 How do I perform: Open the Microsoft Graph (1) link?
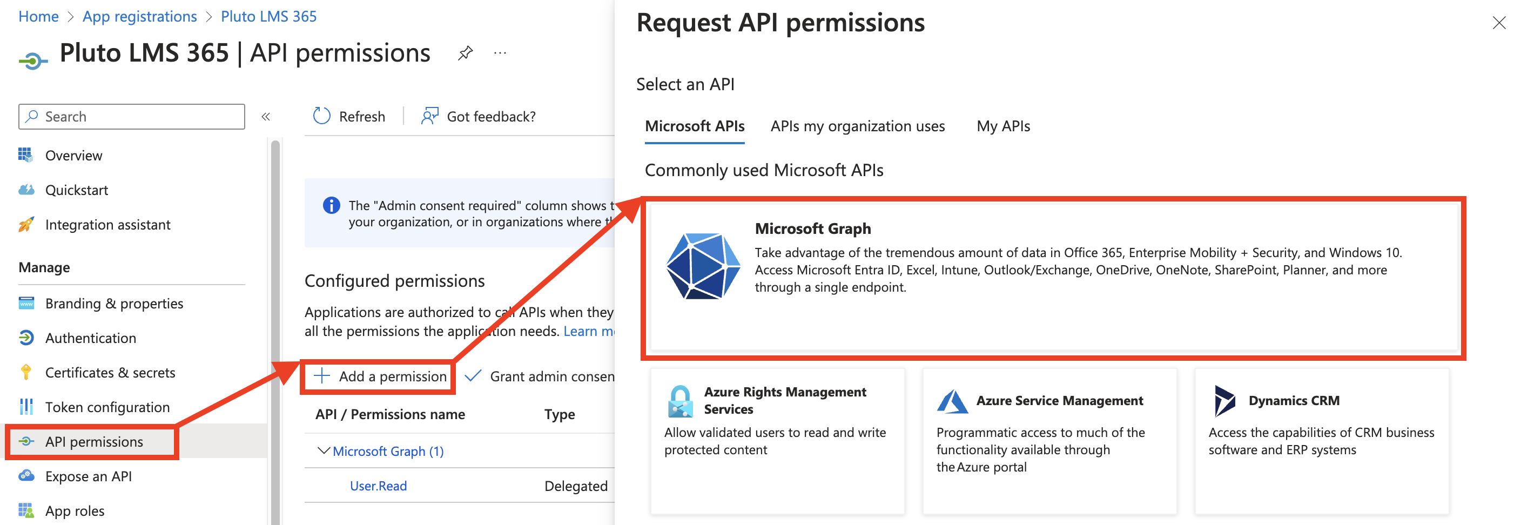tap(388, 451)
